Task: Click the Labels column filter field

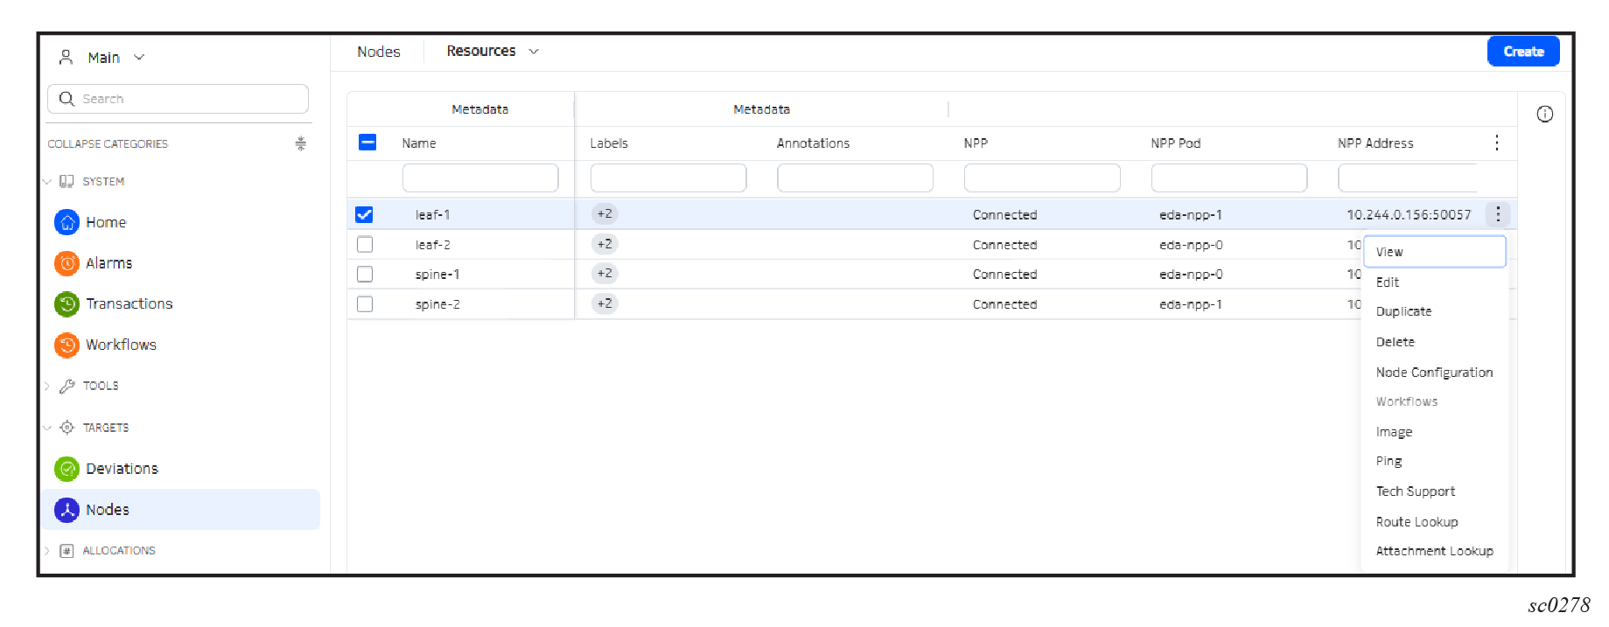Action: (x=668, y=178)
